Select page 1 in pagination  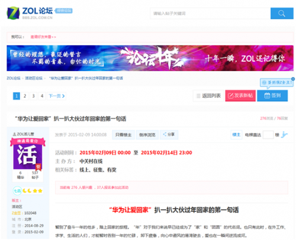coord(17,96)
